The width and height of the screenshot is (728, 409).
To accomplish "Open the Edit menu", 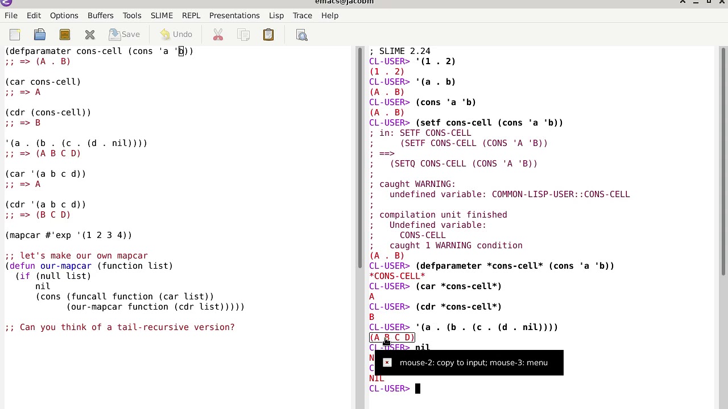I will [x=34, y=15].
